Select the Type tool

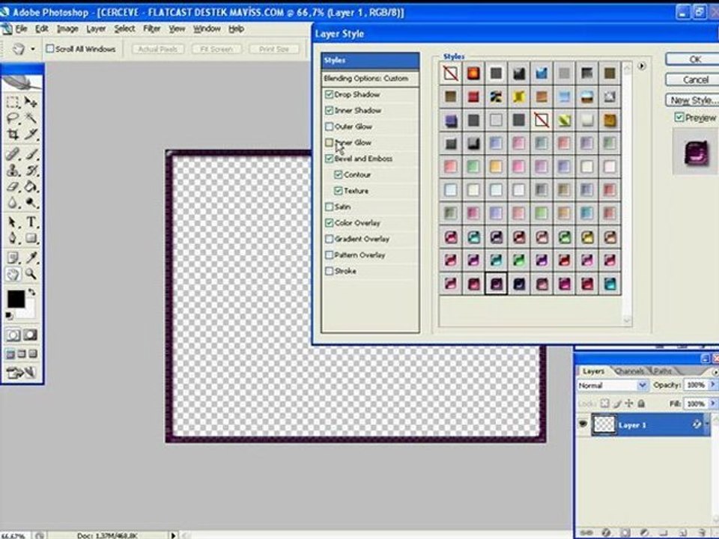pyautogui.click(x=31, y=222)
